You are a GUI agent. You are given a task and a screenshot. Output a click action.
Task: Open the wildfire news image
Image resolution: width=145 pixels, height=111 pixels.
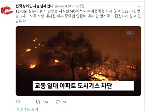pyautogui.click(x=78, y=61)
